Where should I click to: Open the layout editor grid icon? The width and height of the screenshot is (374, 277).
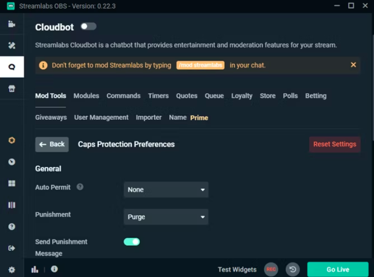point(12,183)
